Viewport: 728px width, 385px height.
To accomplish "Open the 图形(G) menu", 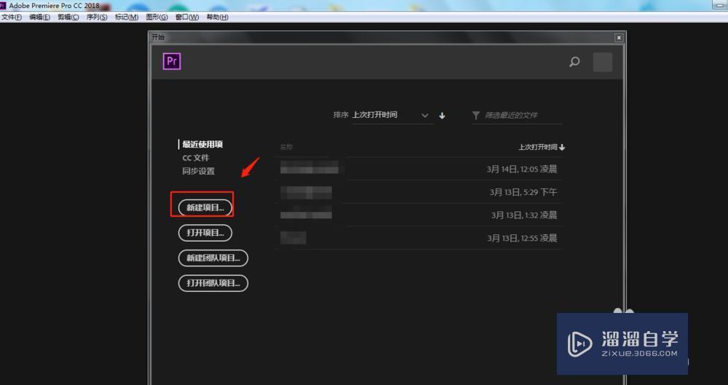I will click(157, 17).
